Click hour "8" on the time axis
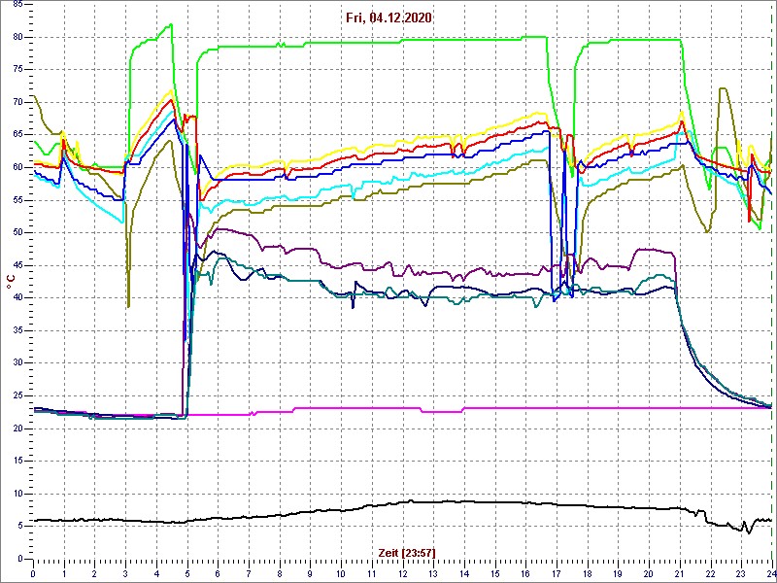This screenshot has height=583, width=777. click(280, 573)
